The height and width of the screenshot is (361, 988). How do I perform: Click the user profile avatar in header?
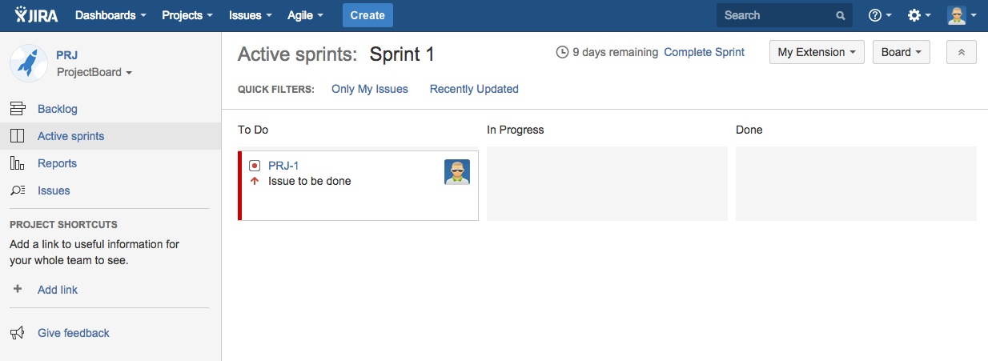[x=961, y=15]
